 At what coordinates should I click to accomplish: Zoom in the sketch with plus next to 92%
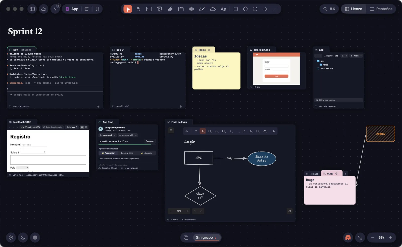point(187,211)
